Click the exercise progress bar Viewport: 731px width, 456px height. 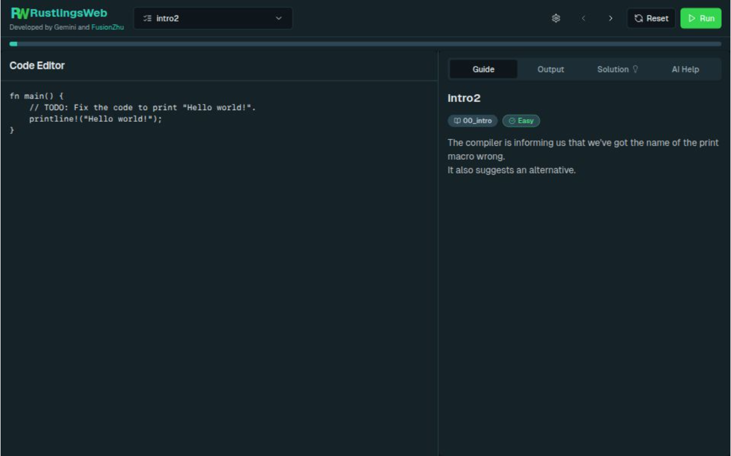[x=365, y=44]
